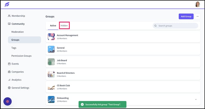Go to Permission Groups
Screen dimensions: 205x109
tap(21, 56)
